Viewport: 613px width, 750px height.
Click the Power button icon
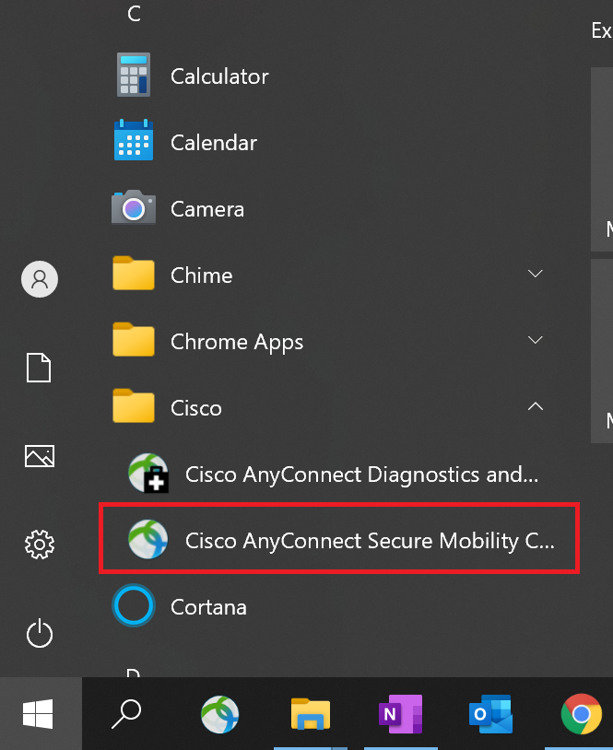(x=40, y=633)
